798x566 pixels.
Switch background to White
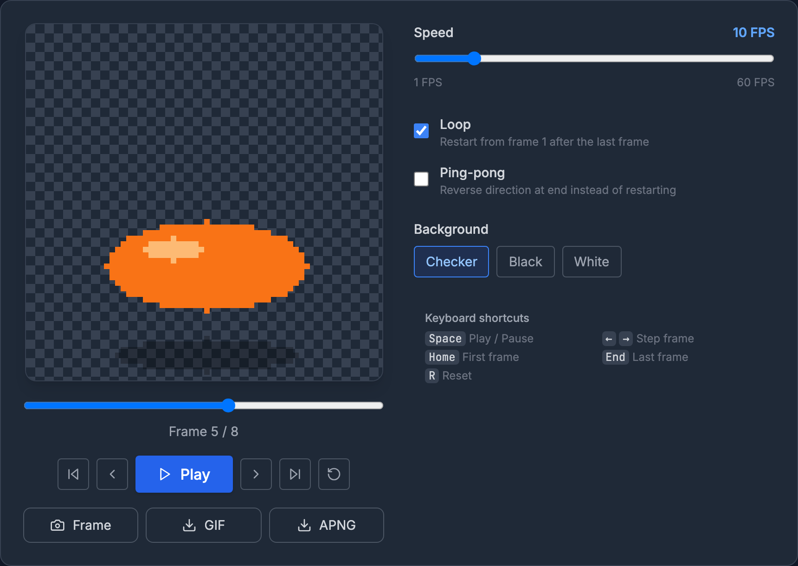[592, 262]
